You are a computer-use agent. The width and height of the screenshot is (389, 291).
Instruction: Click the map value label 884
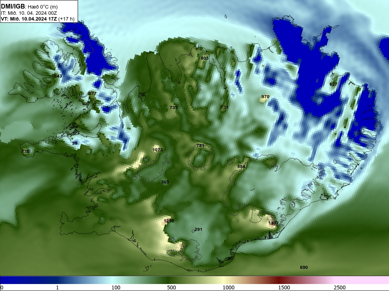(241, 166)
